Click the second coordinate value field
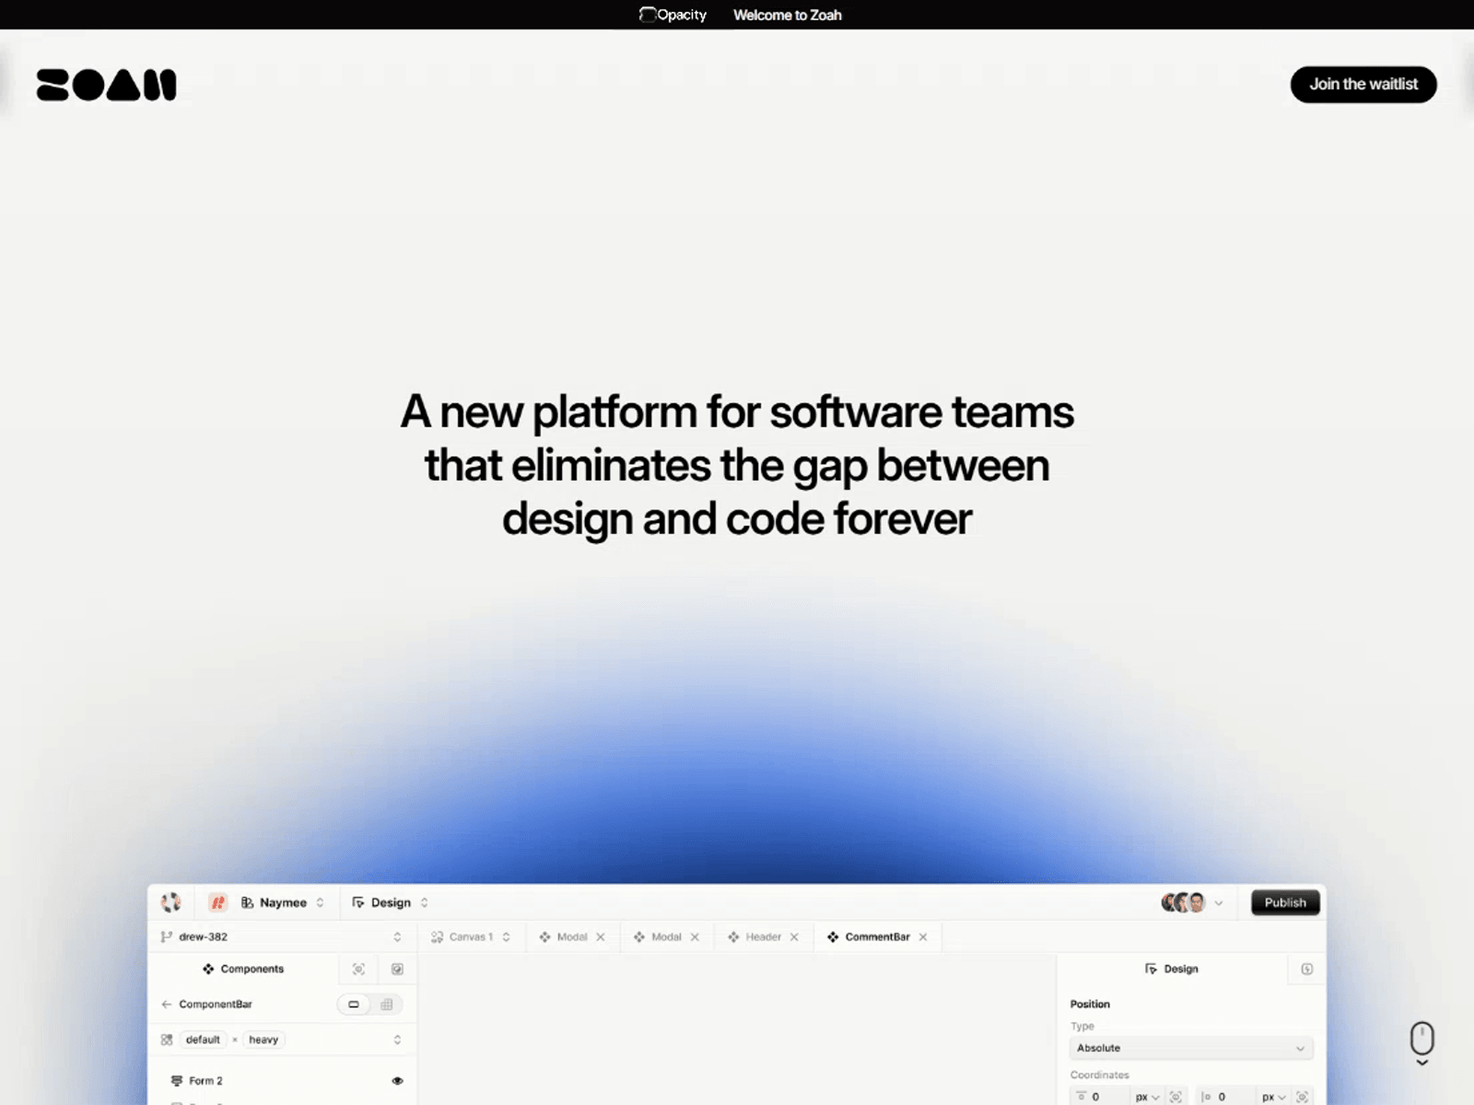This screenshot has height=1105, width=1474. click(1227, 1097)
